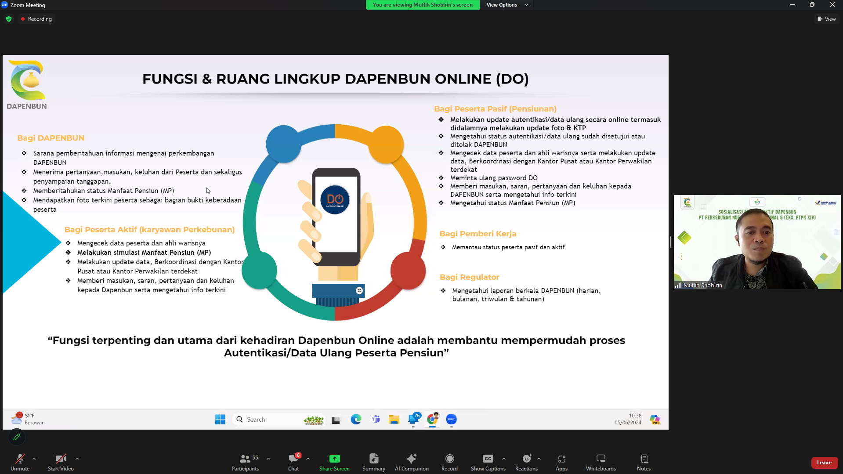
Task: Open Copilot icon in shared system tray
Action: click(x=655, y=420)
